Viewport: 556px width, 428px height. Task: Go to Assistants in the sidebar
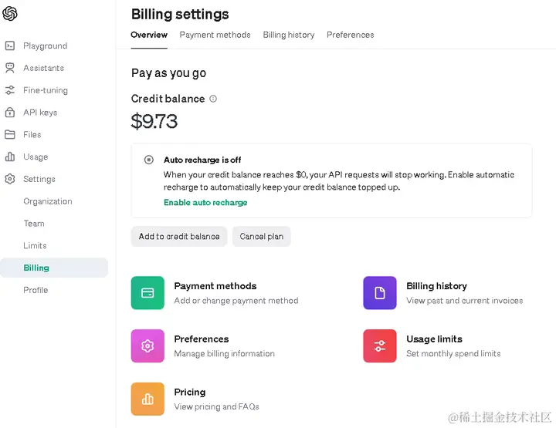[x=43, y=68]
